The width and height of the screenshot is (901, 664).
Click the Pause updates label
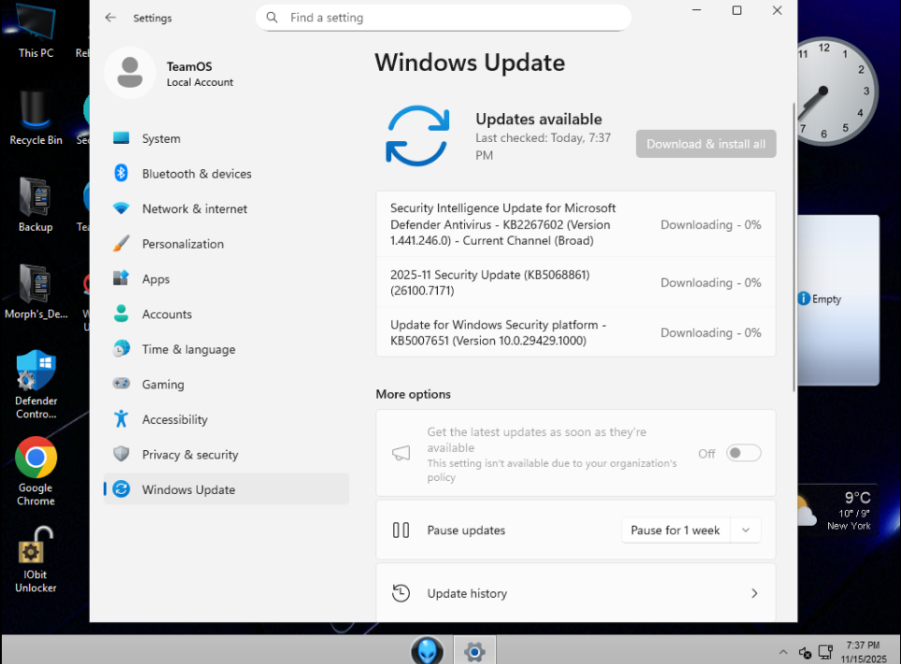click(466, 530)
